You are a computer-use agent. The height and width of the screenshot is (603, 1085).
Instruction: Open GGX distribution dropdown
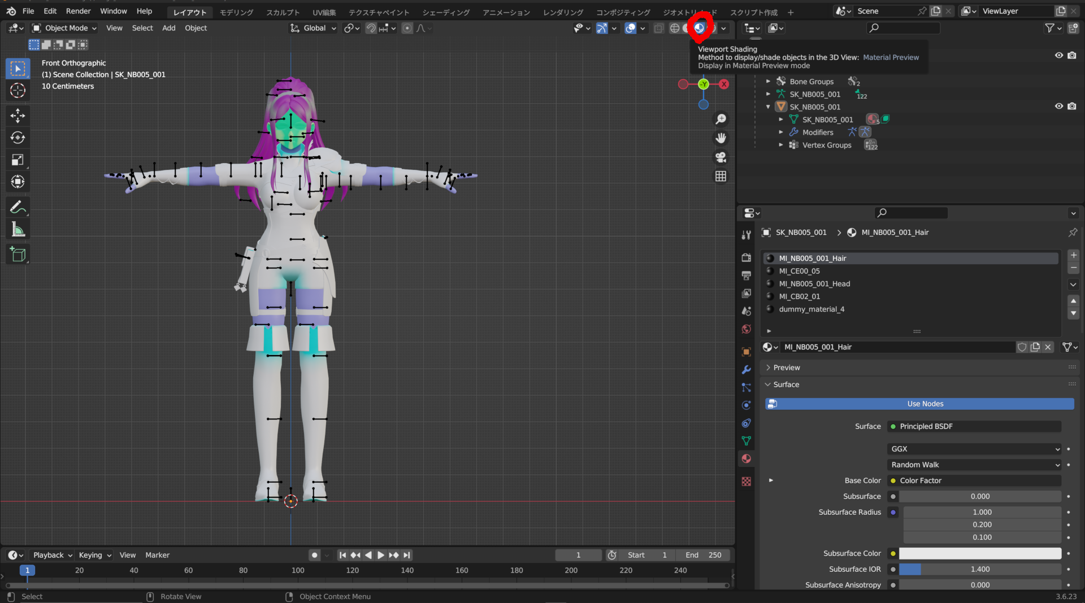click(x=974, y=449)
